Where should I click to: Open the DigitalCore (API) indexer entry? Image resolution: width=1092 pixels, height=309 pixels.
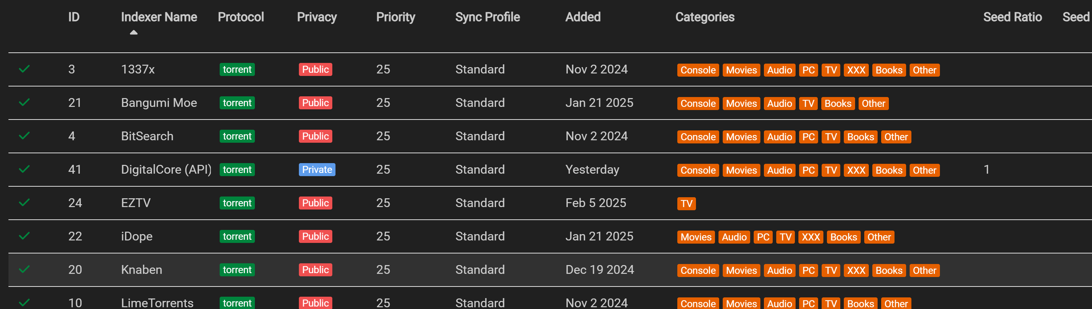pyautogui.click(x=166, y=170)
